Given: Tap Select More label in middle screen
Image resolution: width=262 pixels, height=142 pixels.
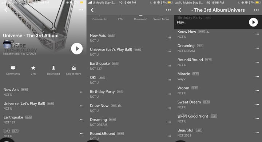Looking at the screenshot, I should point(161,19).
